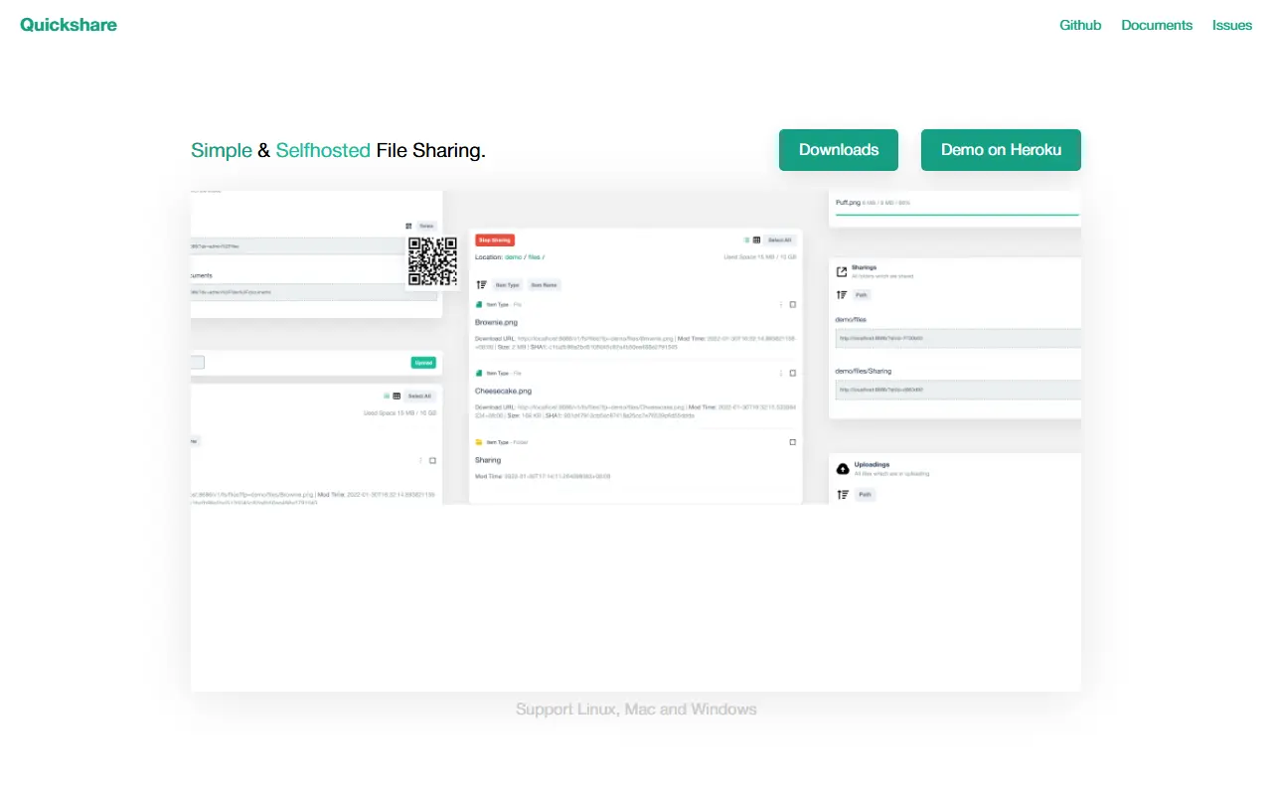Viewport: 1272px width, 795px height.
Task: Click the yellow folder icon above Sharing
Action: [479, 442]
